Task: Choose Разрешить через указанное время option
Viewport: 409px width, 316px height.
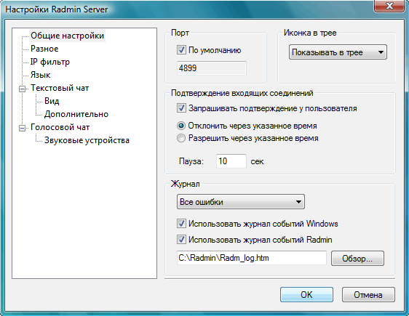Action: coord(181,138)
